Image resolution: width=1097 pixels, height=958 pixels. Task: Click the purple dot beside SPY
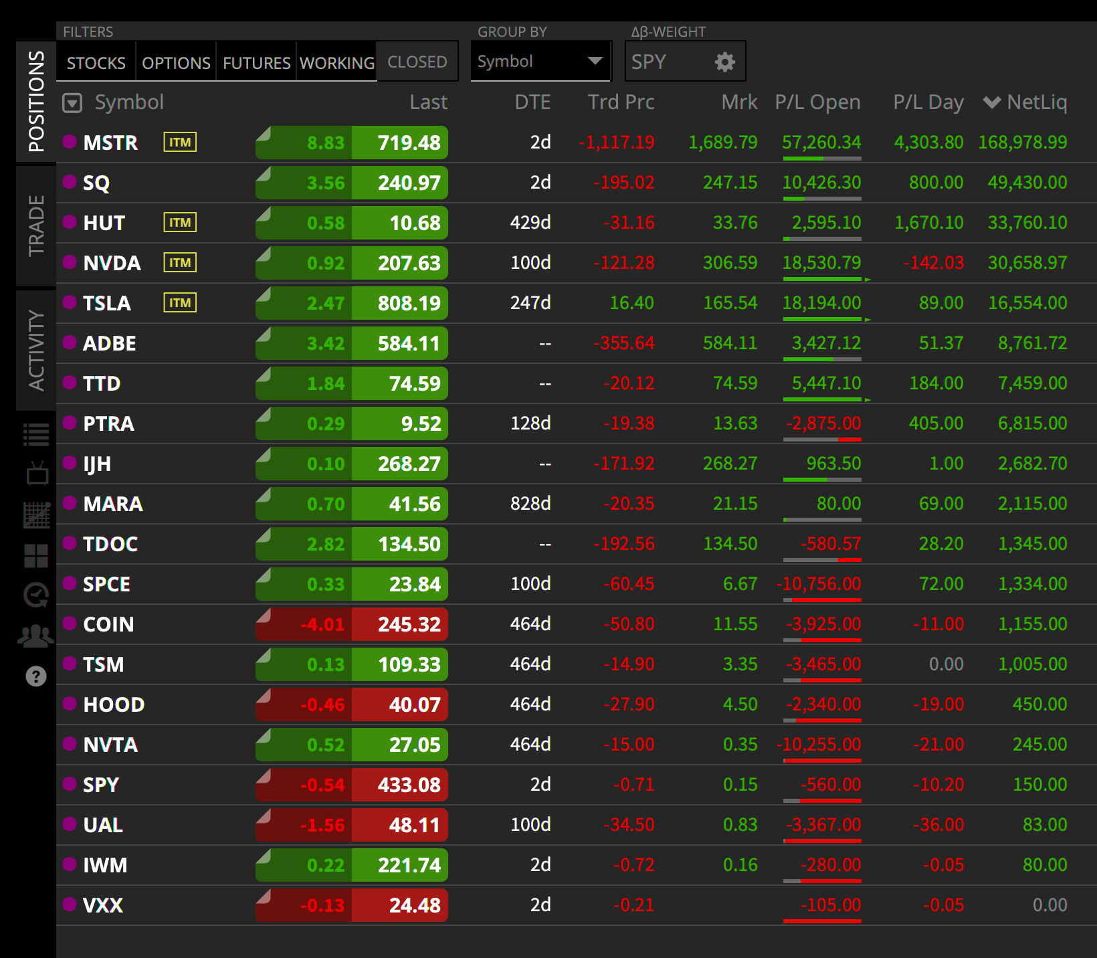click(70, 784)
